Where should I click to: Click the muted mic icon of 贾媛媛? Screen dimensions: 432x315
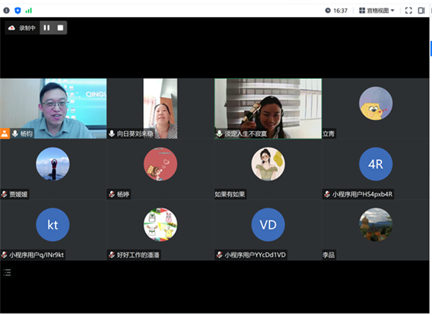pyautogui.click(x=4, y=194)
